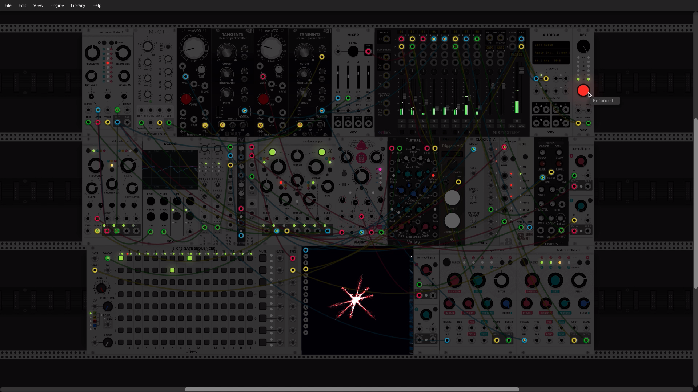Click the MixMaster master fader

coord(521,71)
